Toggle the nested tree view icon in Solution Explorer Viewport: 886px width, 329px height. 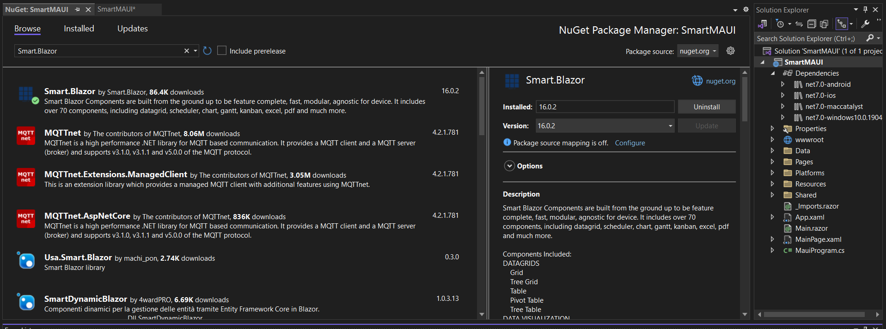[842, 24]
